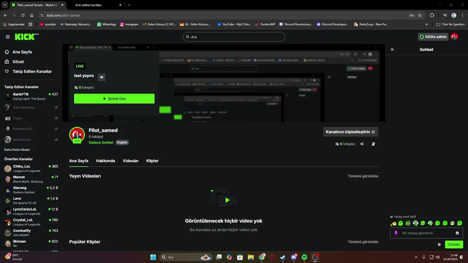The image size is (468, 263).
Task: Insert the angry square-faced green emote
Action: 408,223
